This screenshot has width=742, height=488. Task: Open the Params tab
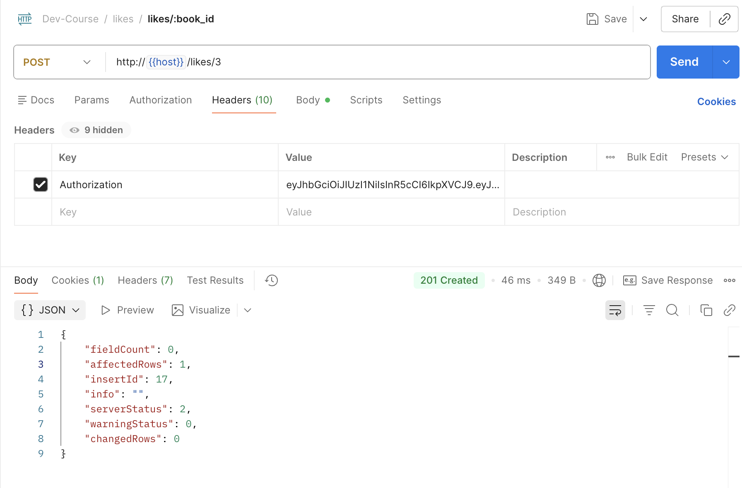pyautogui.click(x=92, y=100)
